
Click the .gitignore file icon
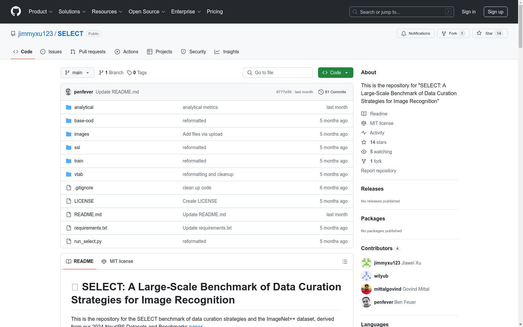coord(69,188)
